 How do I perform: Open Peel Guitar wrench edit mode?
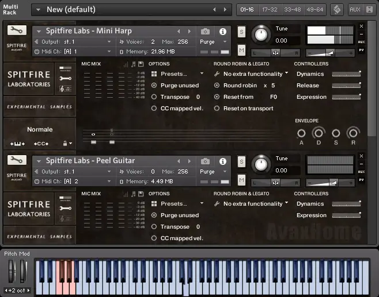(x=17, y=160)
